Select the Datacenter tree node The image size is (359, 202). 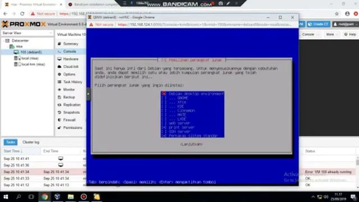[20, 40]
